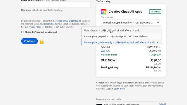Open the Adobe family of companies link

[68, 21]
